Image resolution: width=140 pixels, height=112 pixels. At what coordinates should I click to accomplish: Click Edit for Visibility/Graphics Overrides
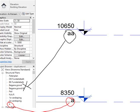(x=22, y=36)
